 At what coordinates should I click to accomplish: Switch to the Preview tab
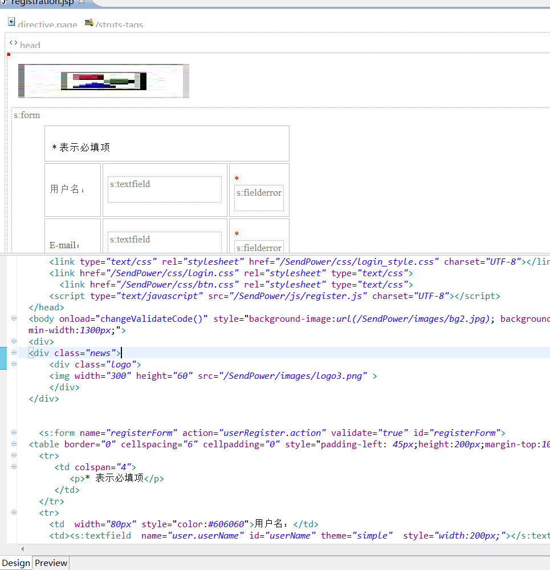click(x=51, y=563)
